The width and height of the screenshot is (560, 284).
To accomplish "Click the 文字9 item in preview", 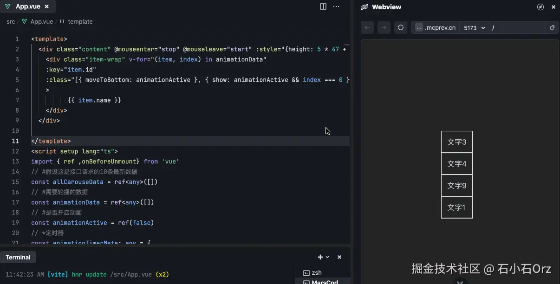I will (x=457, y=186).
